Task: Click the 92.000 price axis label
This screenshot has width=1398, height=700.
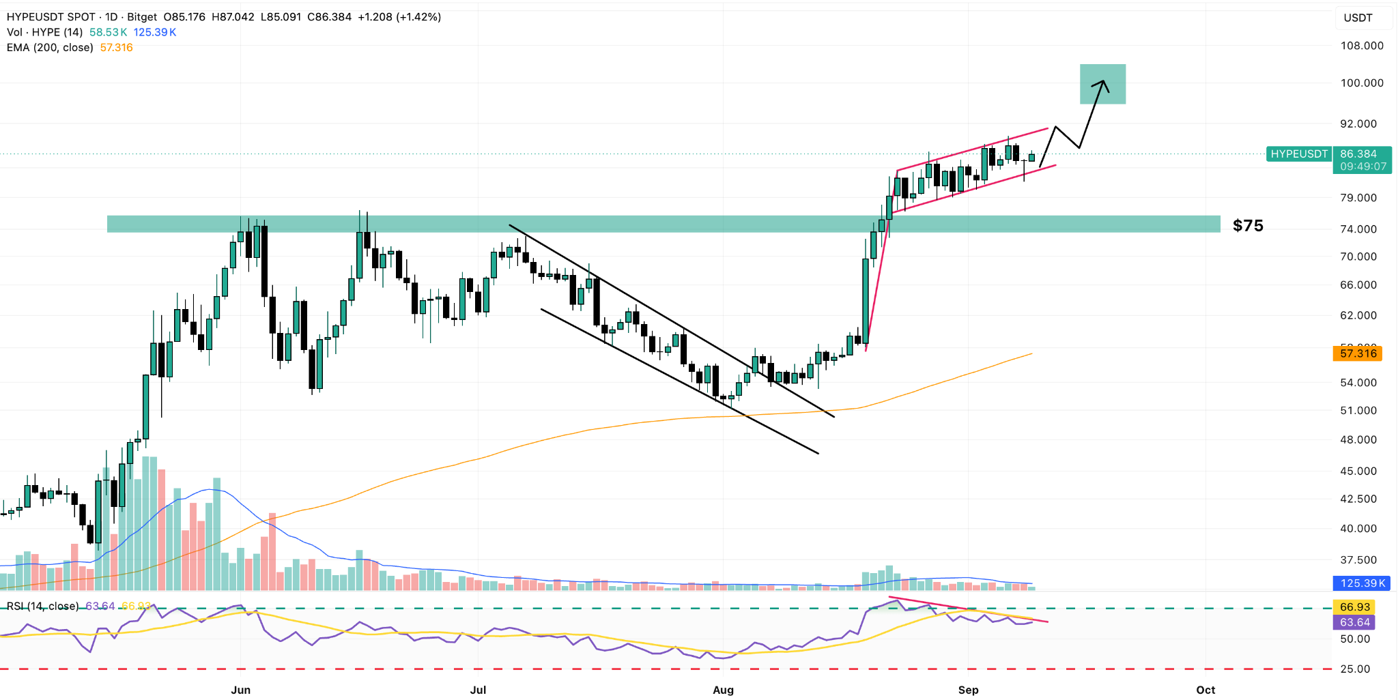Action: [x=1358, y=124]
